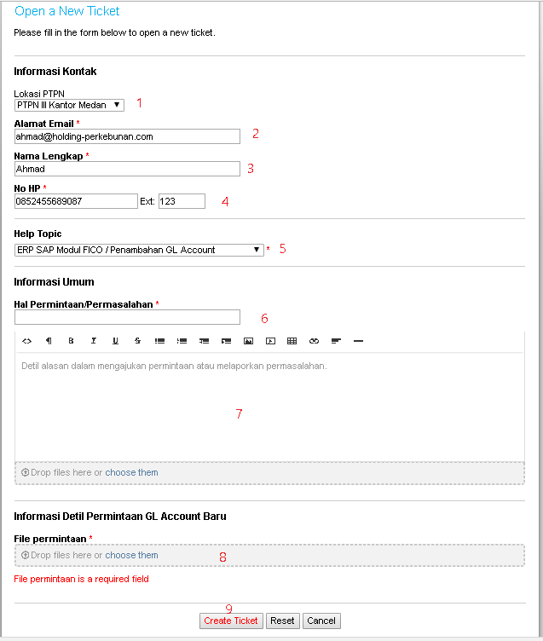
Task: Open the text alignment options
Action: click(x=336, y=341)
